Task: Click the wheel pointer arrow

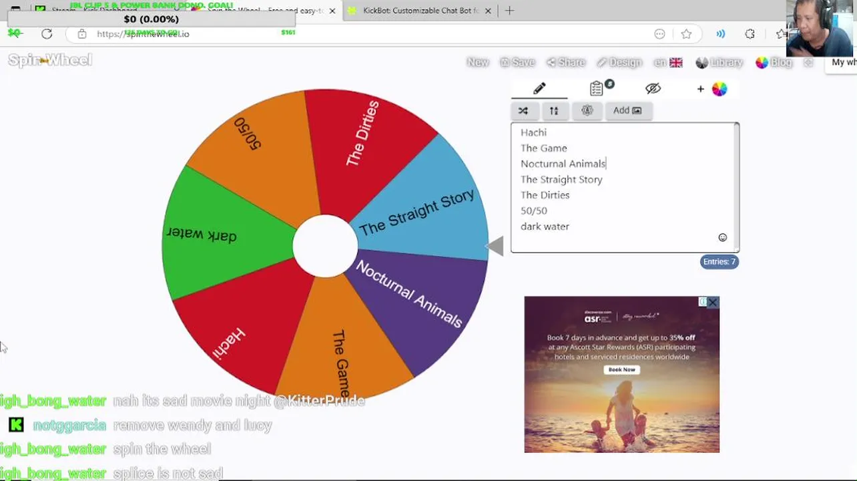Action: tap(495, 247)
